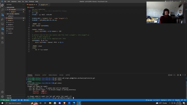Open File Explorer from the taskbar
Image resolution: width=187 pixels, height=105 pixels.
coord(50,103)
